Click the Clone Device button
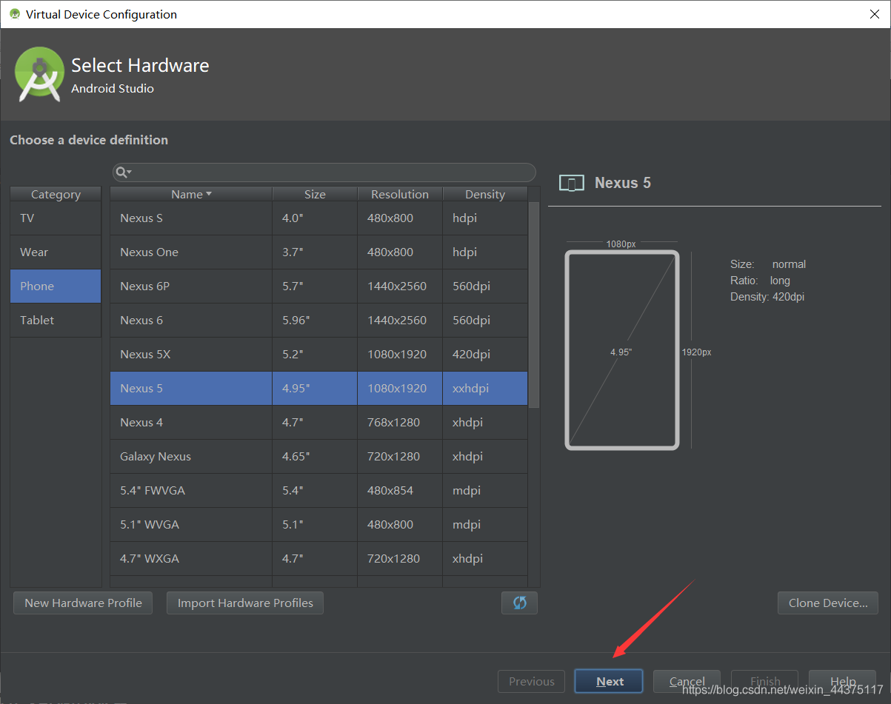The width and height of the screenshot is (891, 704). click(828, 603)
